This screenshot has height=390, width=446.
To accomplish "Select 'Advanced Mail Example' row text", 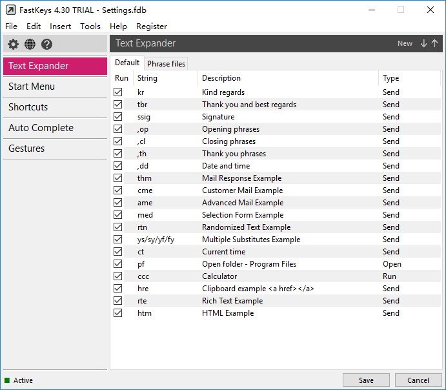I will point(243,203).
